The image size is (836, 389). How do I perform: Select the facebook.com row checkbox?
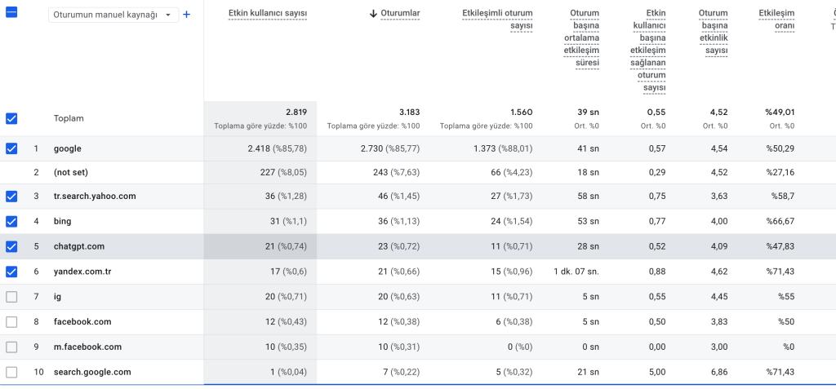click(x=11, y=321)
